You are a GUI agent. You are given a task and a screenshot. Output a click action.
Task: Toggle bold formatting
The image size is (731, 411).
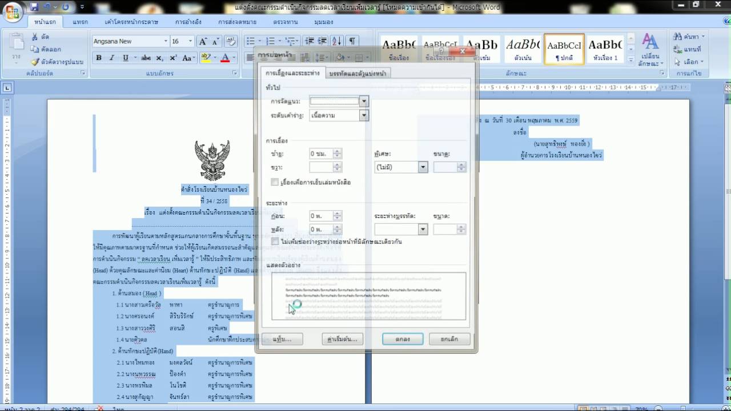point(98,58)
